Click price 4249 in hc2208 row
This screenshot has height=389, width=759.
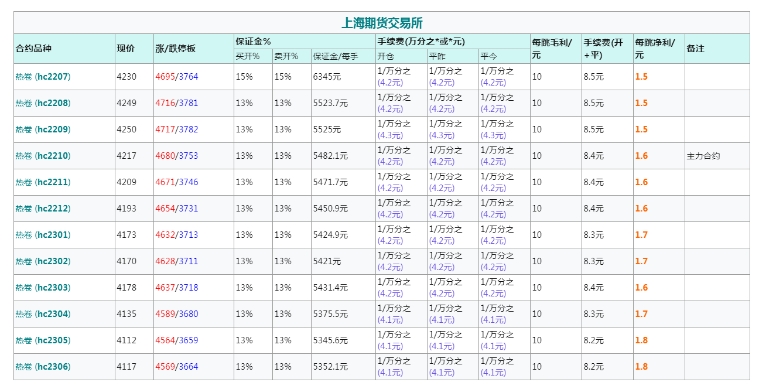pos(126,103)
